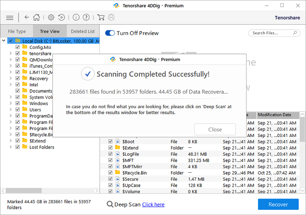The image size is (306, 215).
Task: Click the $Extend folder icon in file list
Action: (117, 147)
